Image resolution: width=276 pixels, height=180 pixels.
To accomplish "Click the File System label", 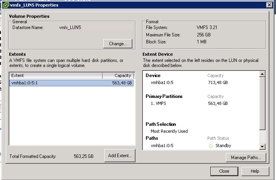I will tap(157, 27).
